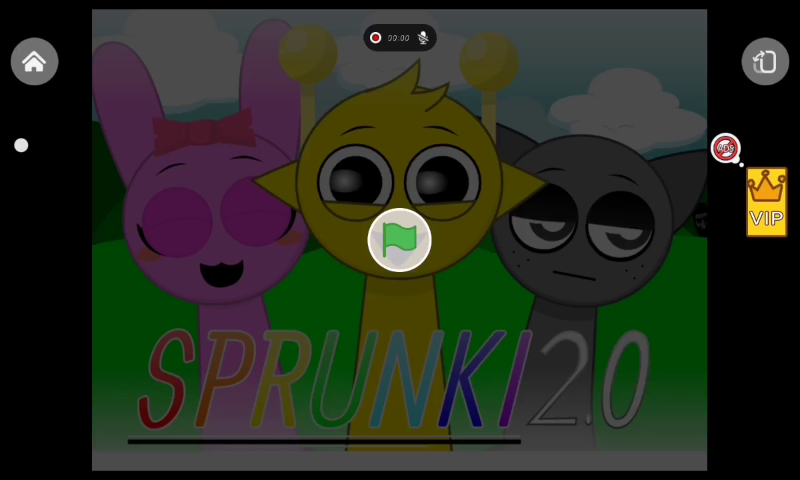Click the gray 2.0 version text
The height and width of the screenshot is (480, 800).
click(x=587, y=380)
